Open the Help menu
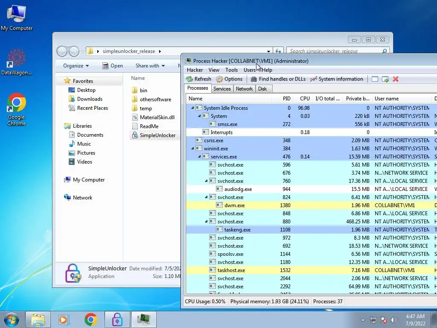 tap(267, 70)
